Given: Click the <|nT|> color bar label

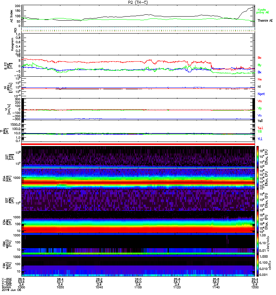Looking at the screenshot, I should (x=270, y=265).
